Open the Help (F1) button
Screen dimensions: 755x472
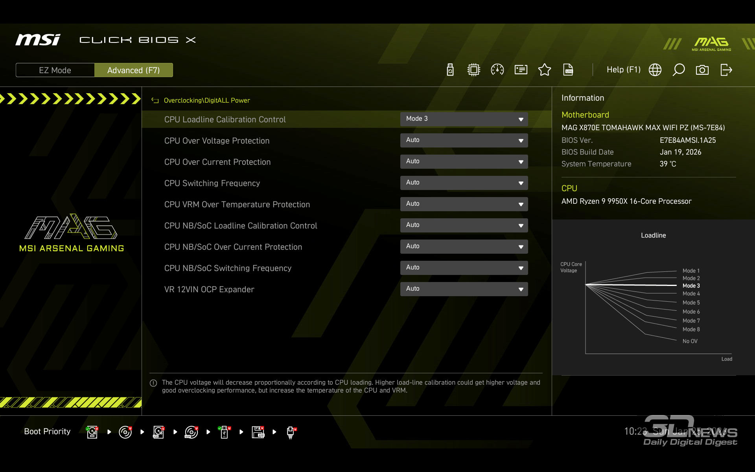623,70
